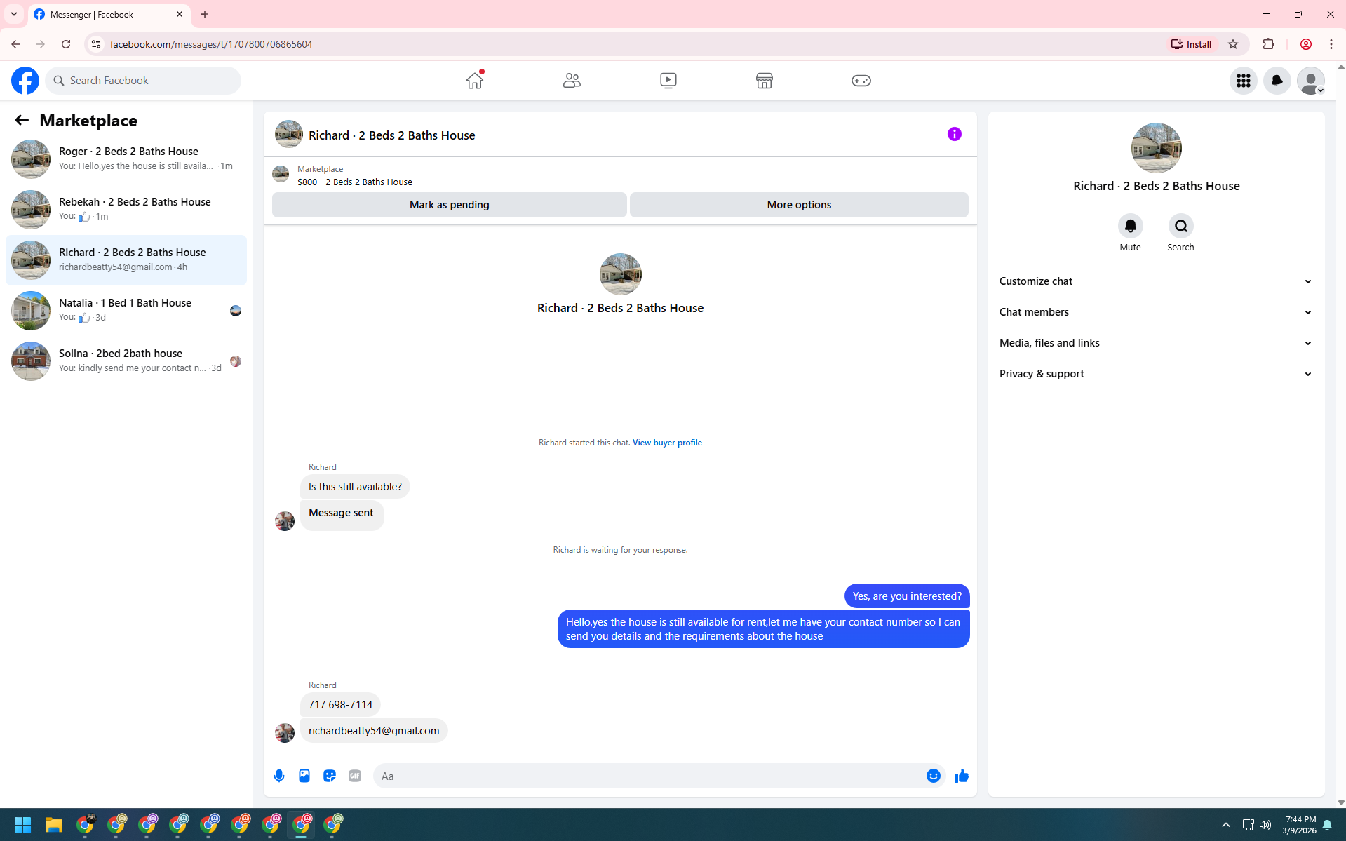Close the Messenger browser tab

(180, 14)
